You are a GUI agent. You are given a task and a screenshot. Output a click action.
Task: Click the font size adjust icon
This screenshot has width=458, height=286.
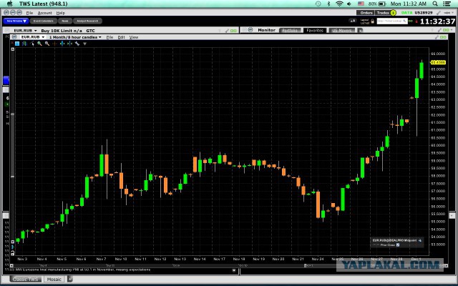click(353, 21)
